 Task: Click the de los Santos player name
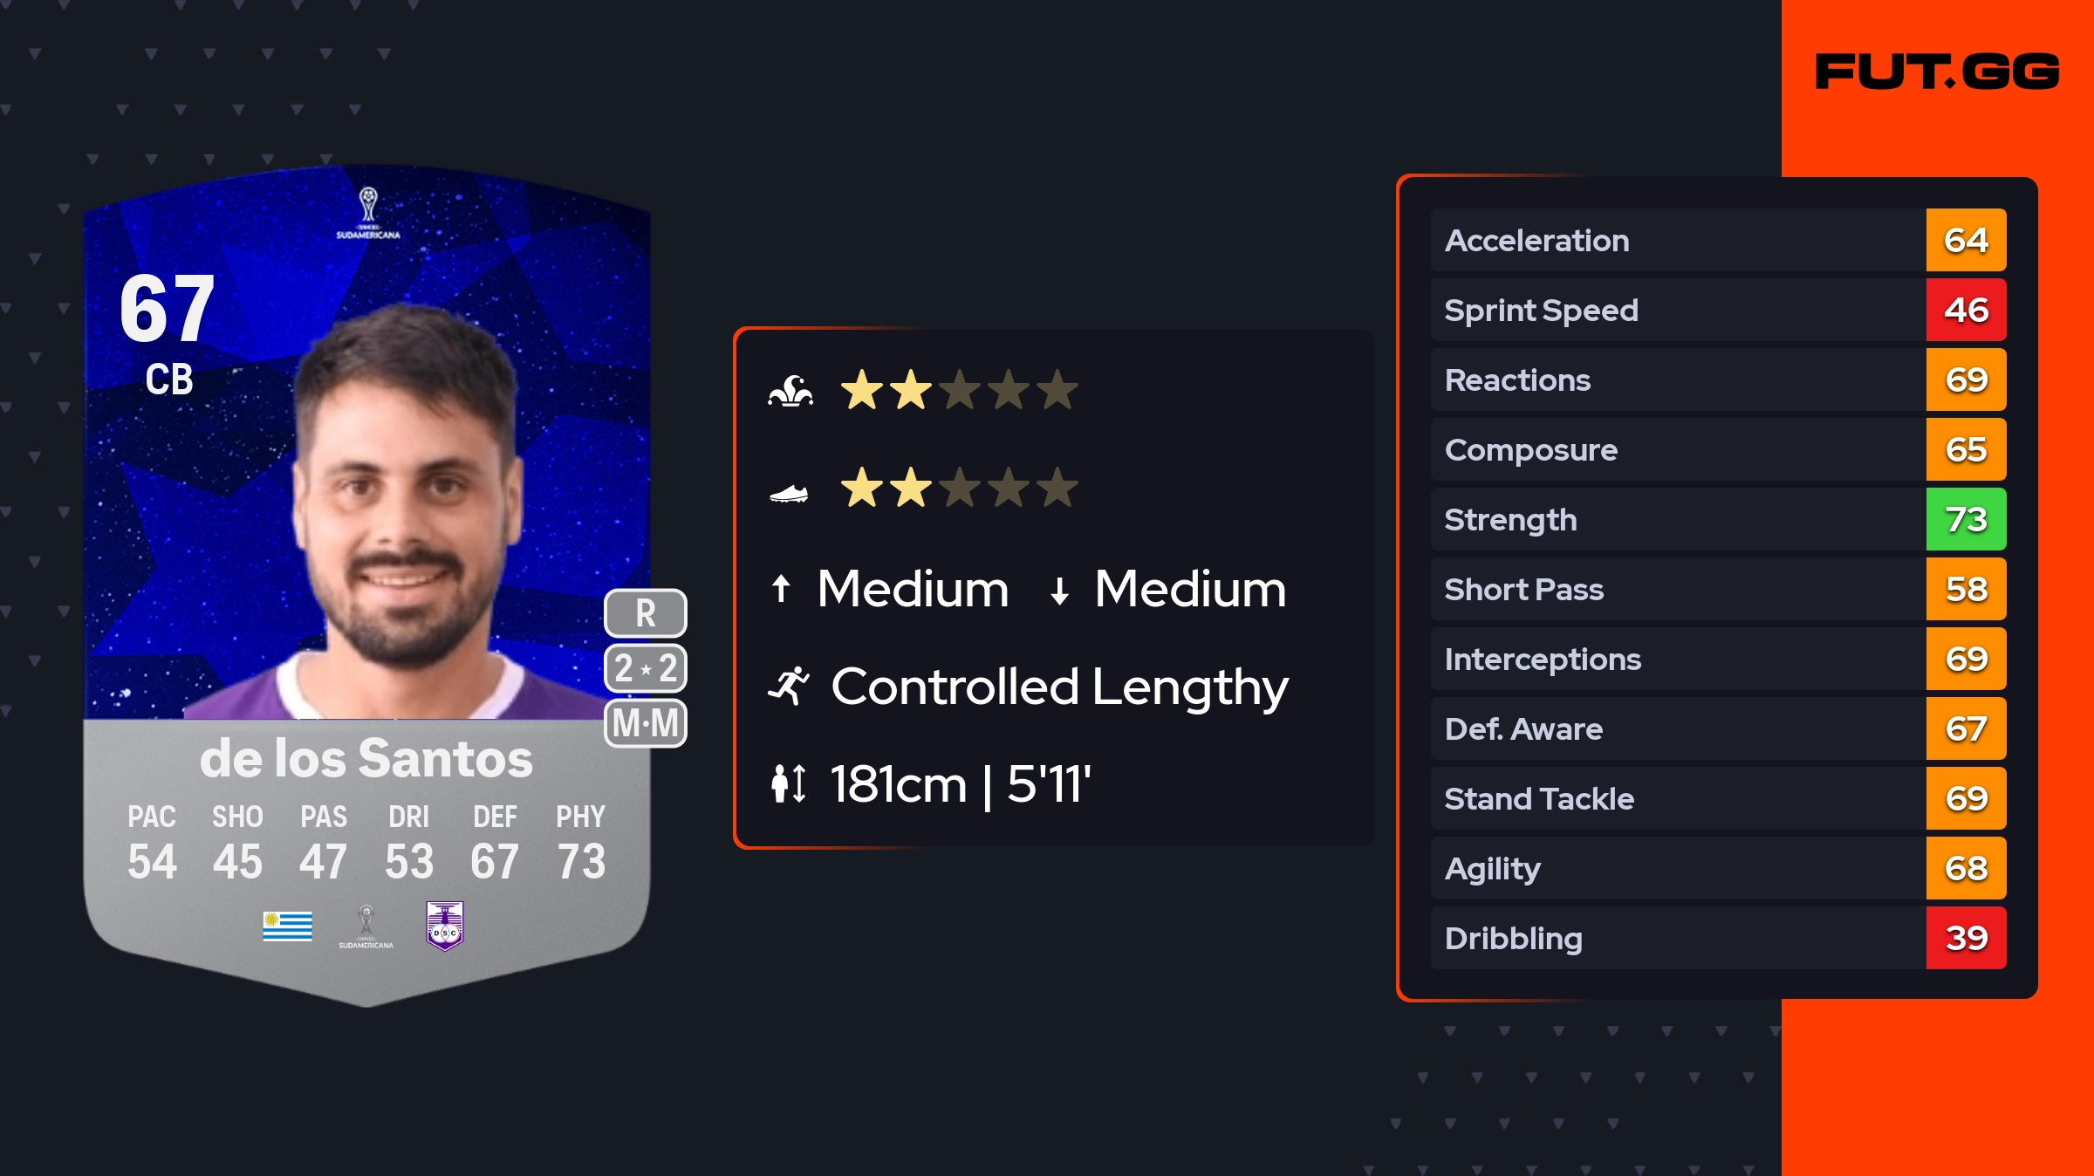(366, 757)
